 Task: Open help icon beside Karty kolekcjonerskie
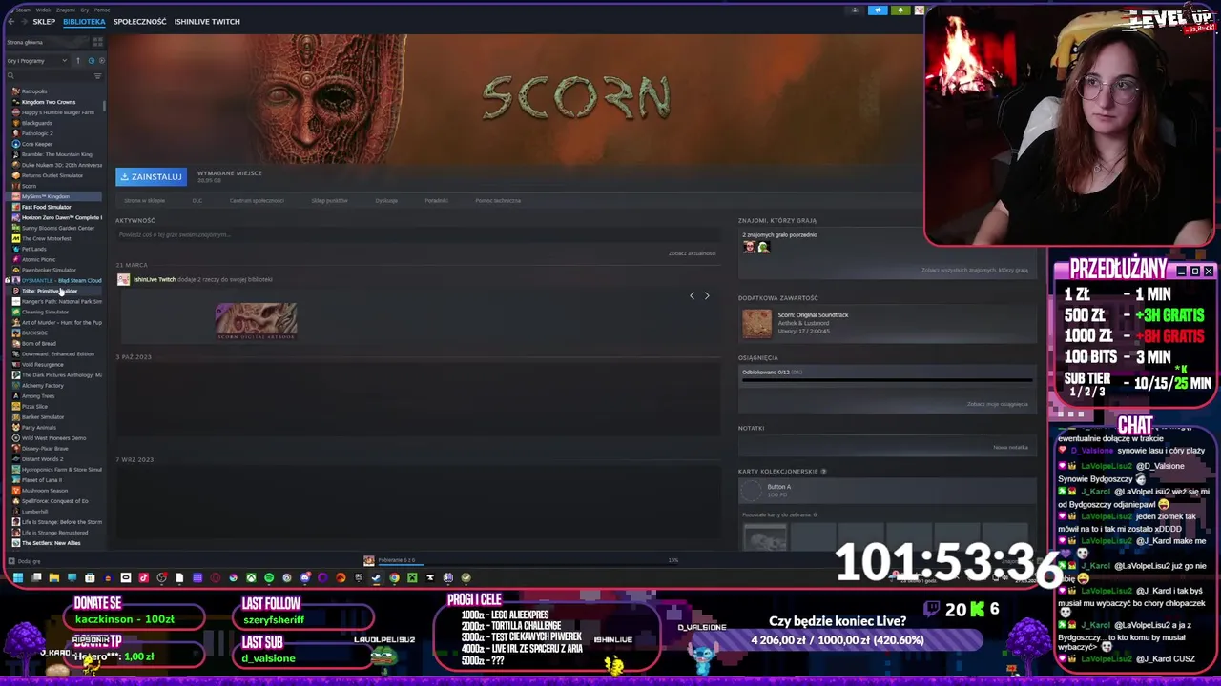[823, 472]
